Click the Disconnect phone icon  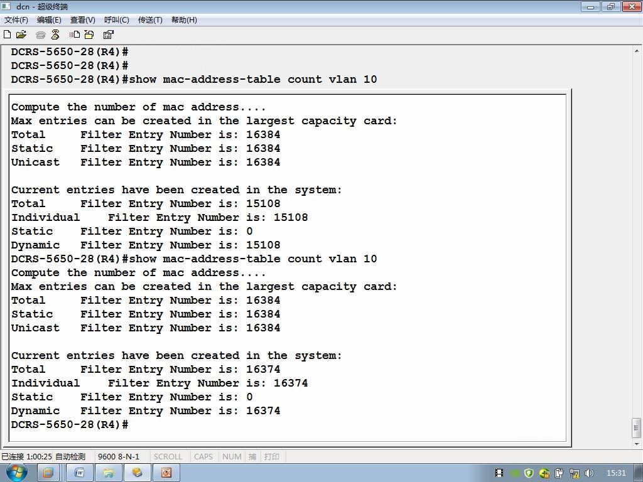tap(55, 35)
